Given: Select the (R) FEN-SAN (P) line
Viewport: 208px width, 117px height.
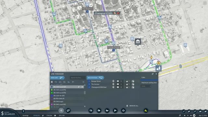Looking at the screenshot, I should (67, 98).
